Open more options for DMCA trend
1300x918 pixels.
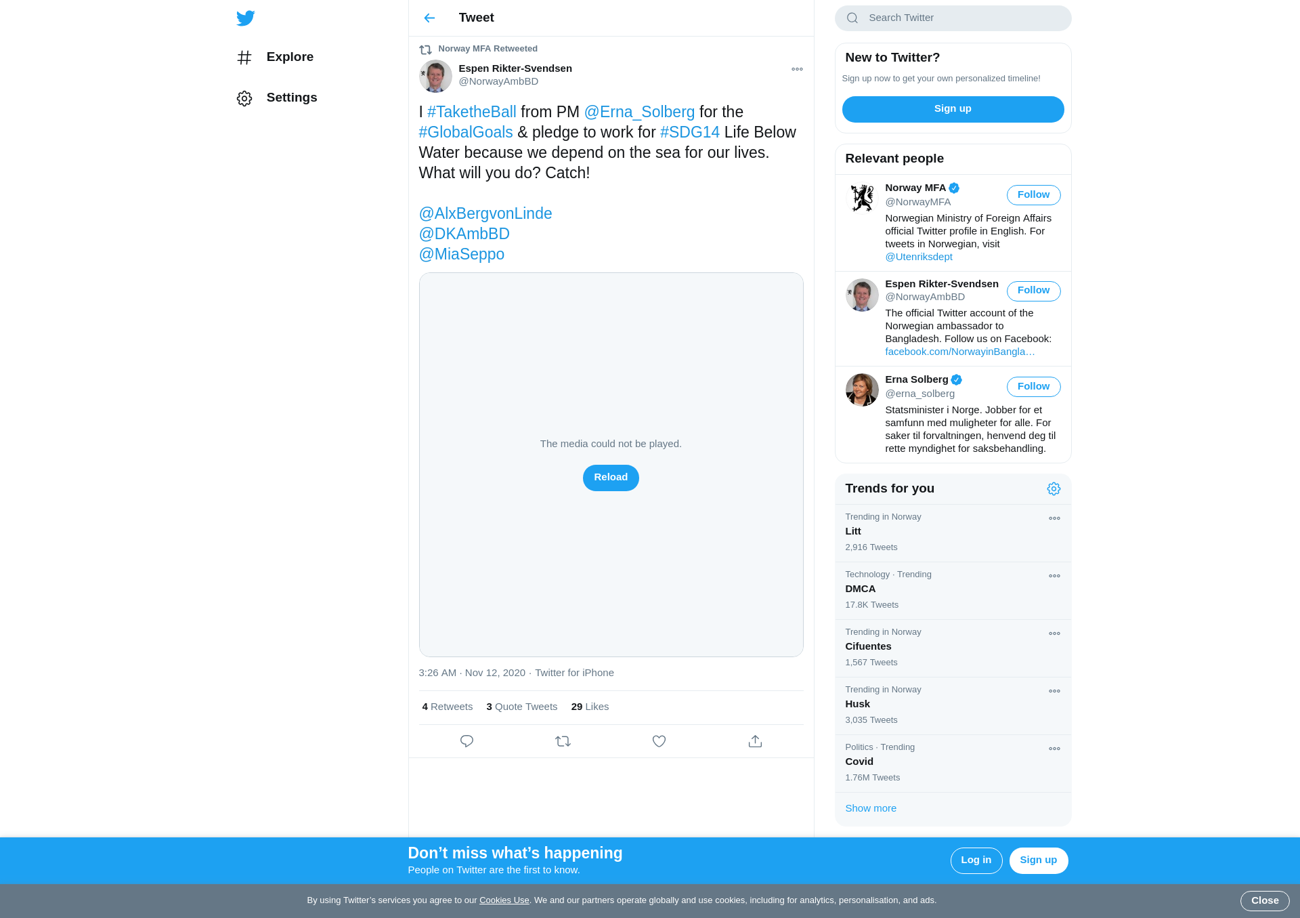(x=1054, y=576)
